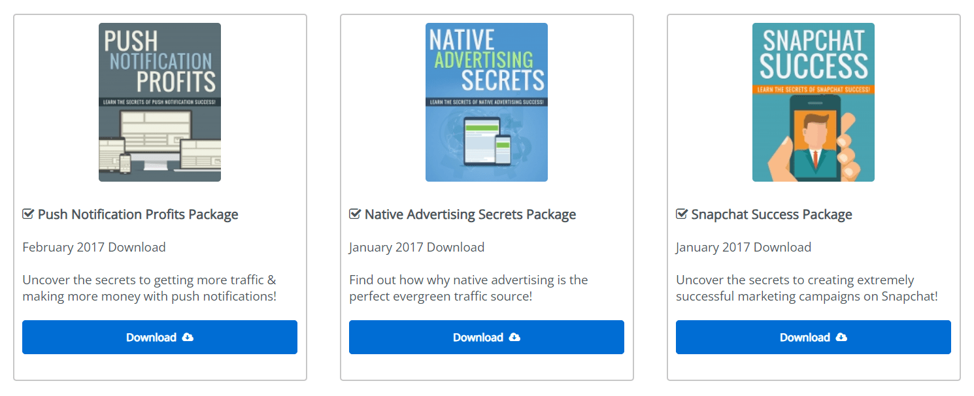Select the Push Notification Profits Package title
Image resolution: width=974 pixels, height=396 pixels.
tap(138, 214)
